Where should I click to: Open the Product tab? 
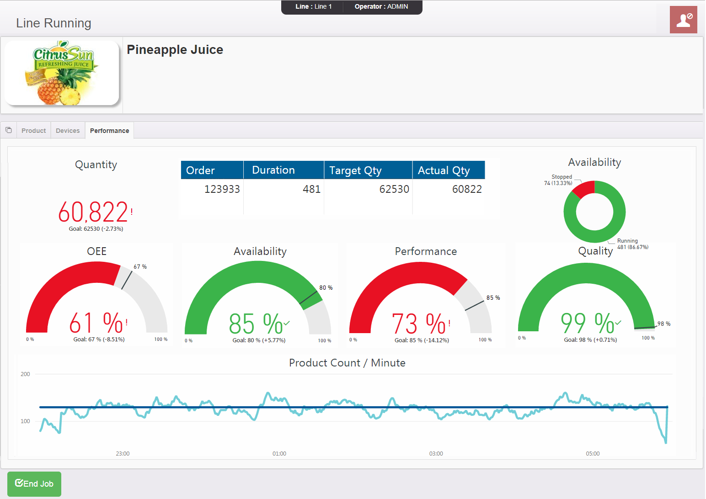(33, 131)
